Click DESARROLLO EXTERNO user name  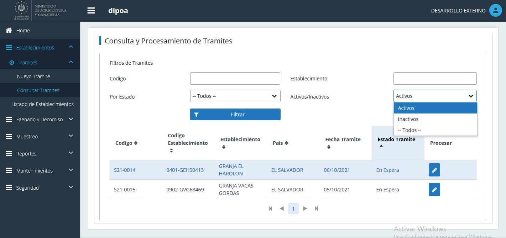point(458,11)
